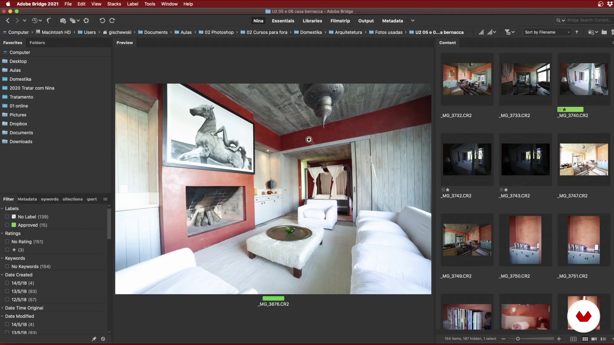Collapse the Date Created filter section
614x345 pixels.
(2, 275)
